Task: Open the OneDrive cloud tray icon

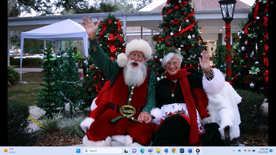Action: 239,151
